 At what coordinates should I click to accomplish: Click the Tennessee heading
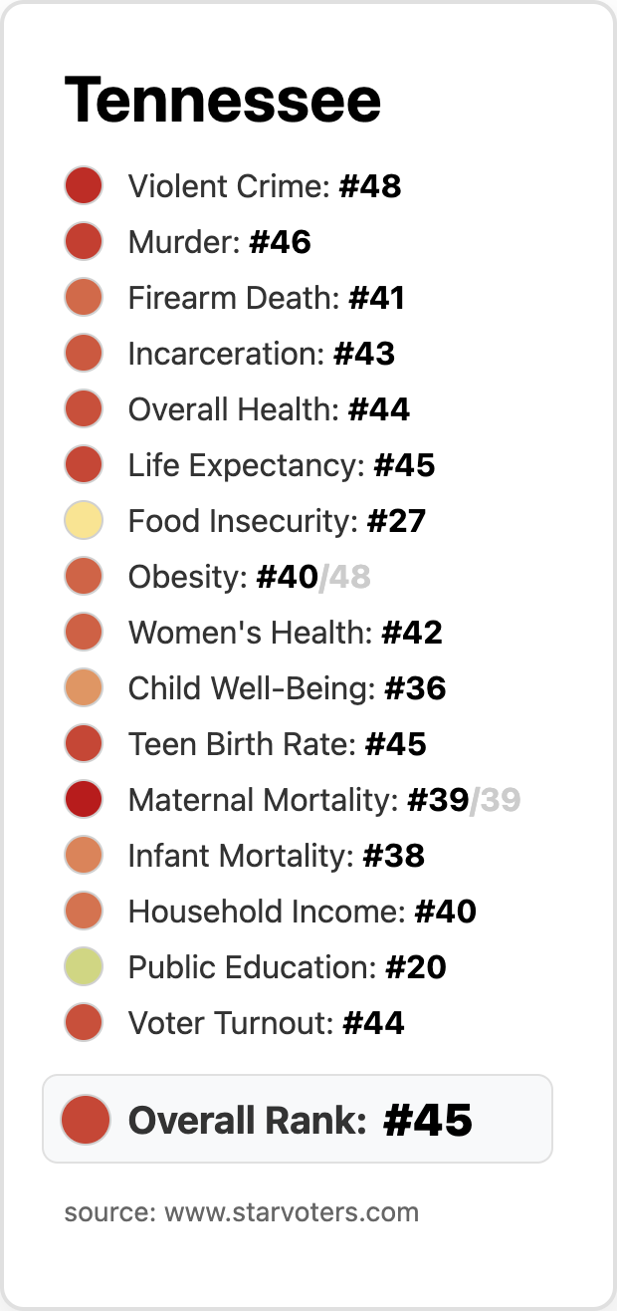coord(223,100)
